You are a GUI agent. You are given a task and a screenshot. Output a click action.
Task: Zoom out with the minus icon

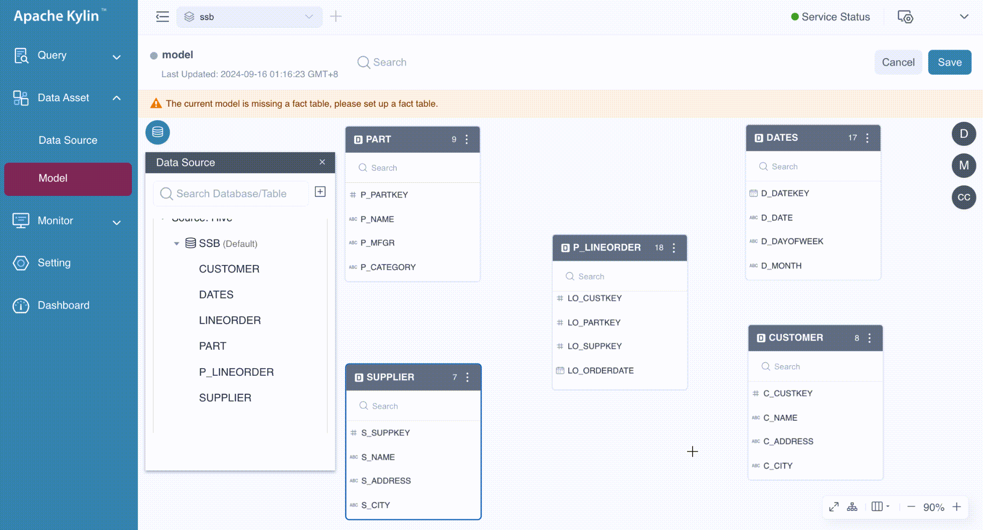(x=911, y=507)
